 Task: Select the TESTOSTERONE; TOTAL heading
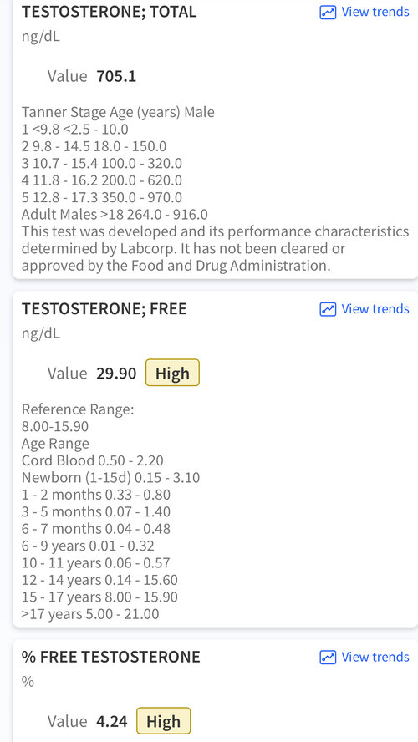(109, 12)
